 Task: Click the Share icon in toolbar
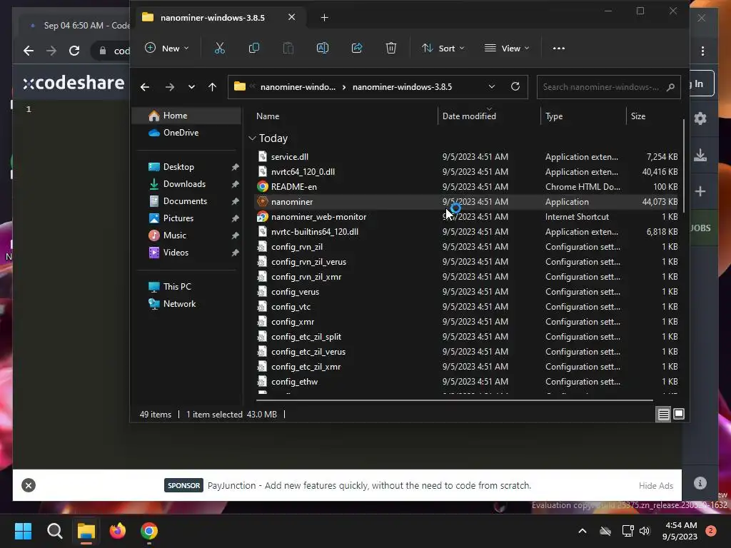point(357,48)
